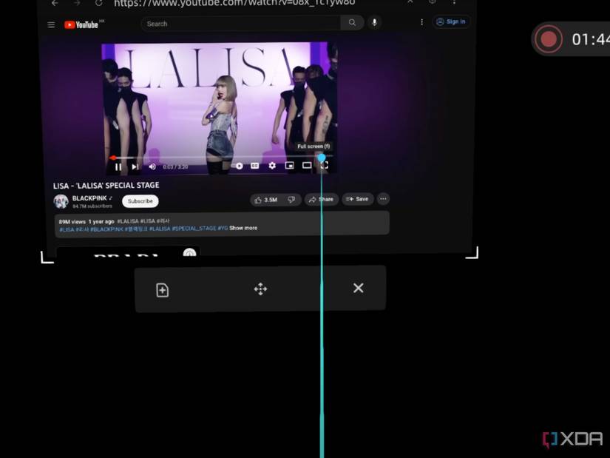Screen dimensions: 610x458
Task: Close the panel with the X icon
Action: coord(359,288)
